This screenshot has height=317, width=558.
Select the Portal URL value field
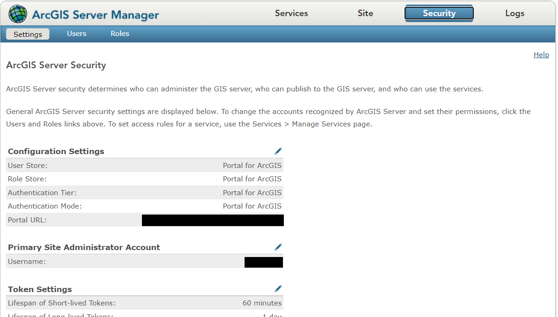click(213, 220)
